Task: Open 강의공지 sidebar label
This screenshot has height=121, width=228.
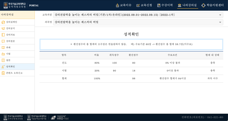Action: click(10, 28)
